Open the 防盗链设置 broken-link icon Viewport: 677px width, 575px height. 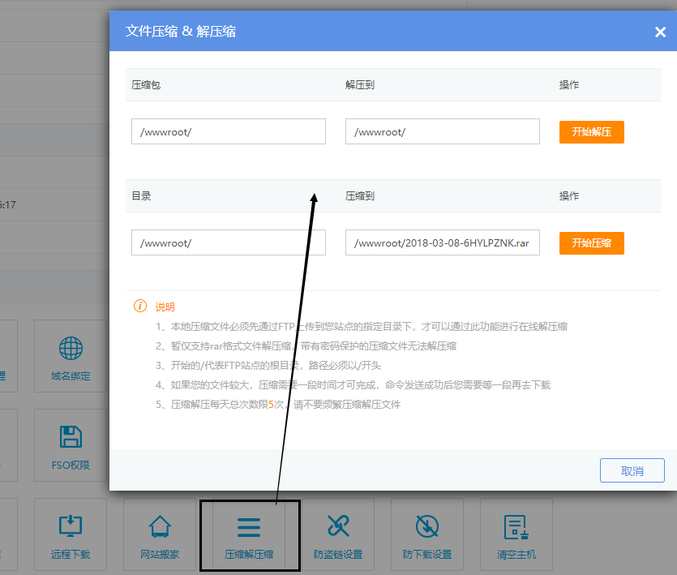click(x=338, y=526)
